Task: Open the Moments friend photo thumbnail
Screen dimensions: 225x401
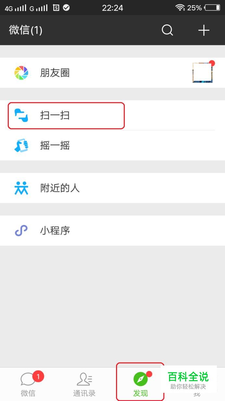Action: (x=203, y=73)
